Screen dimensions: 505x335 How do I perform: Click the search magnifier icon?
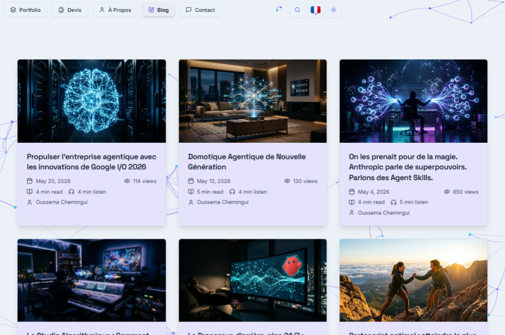click(297, 10)
